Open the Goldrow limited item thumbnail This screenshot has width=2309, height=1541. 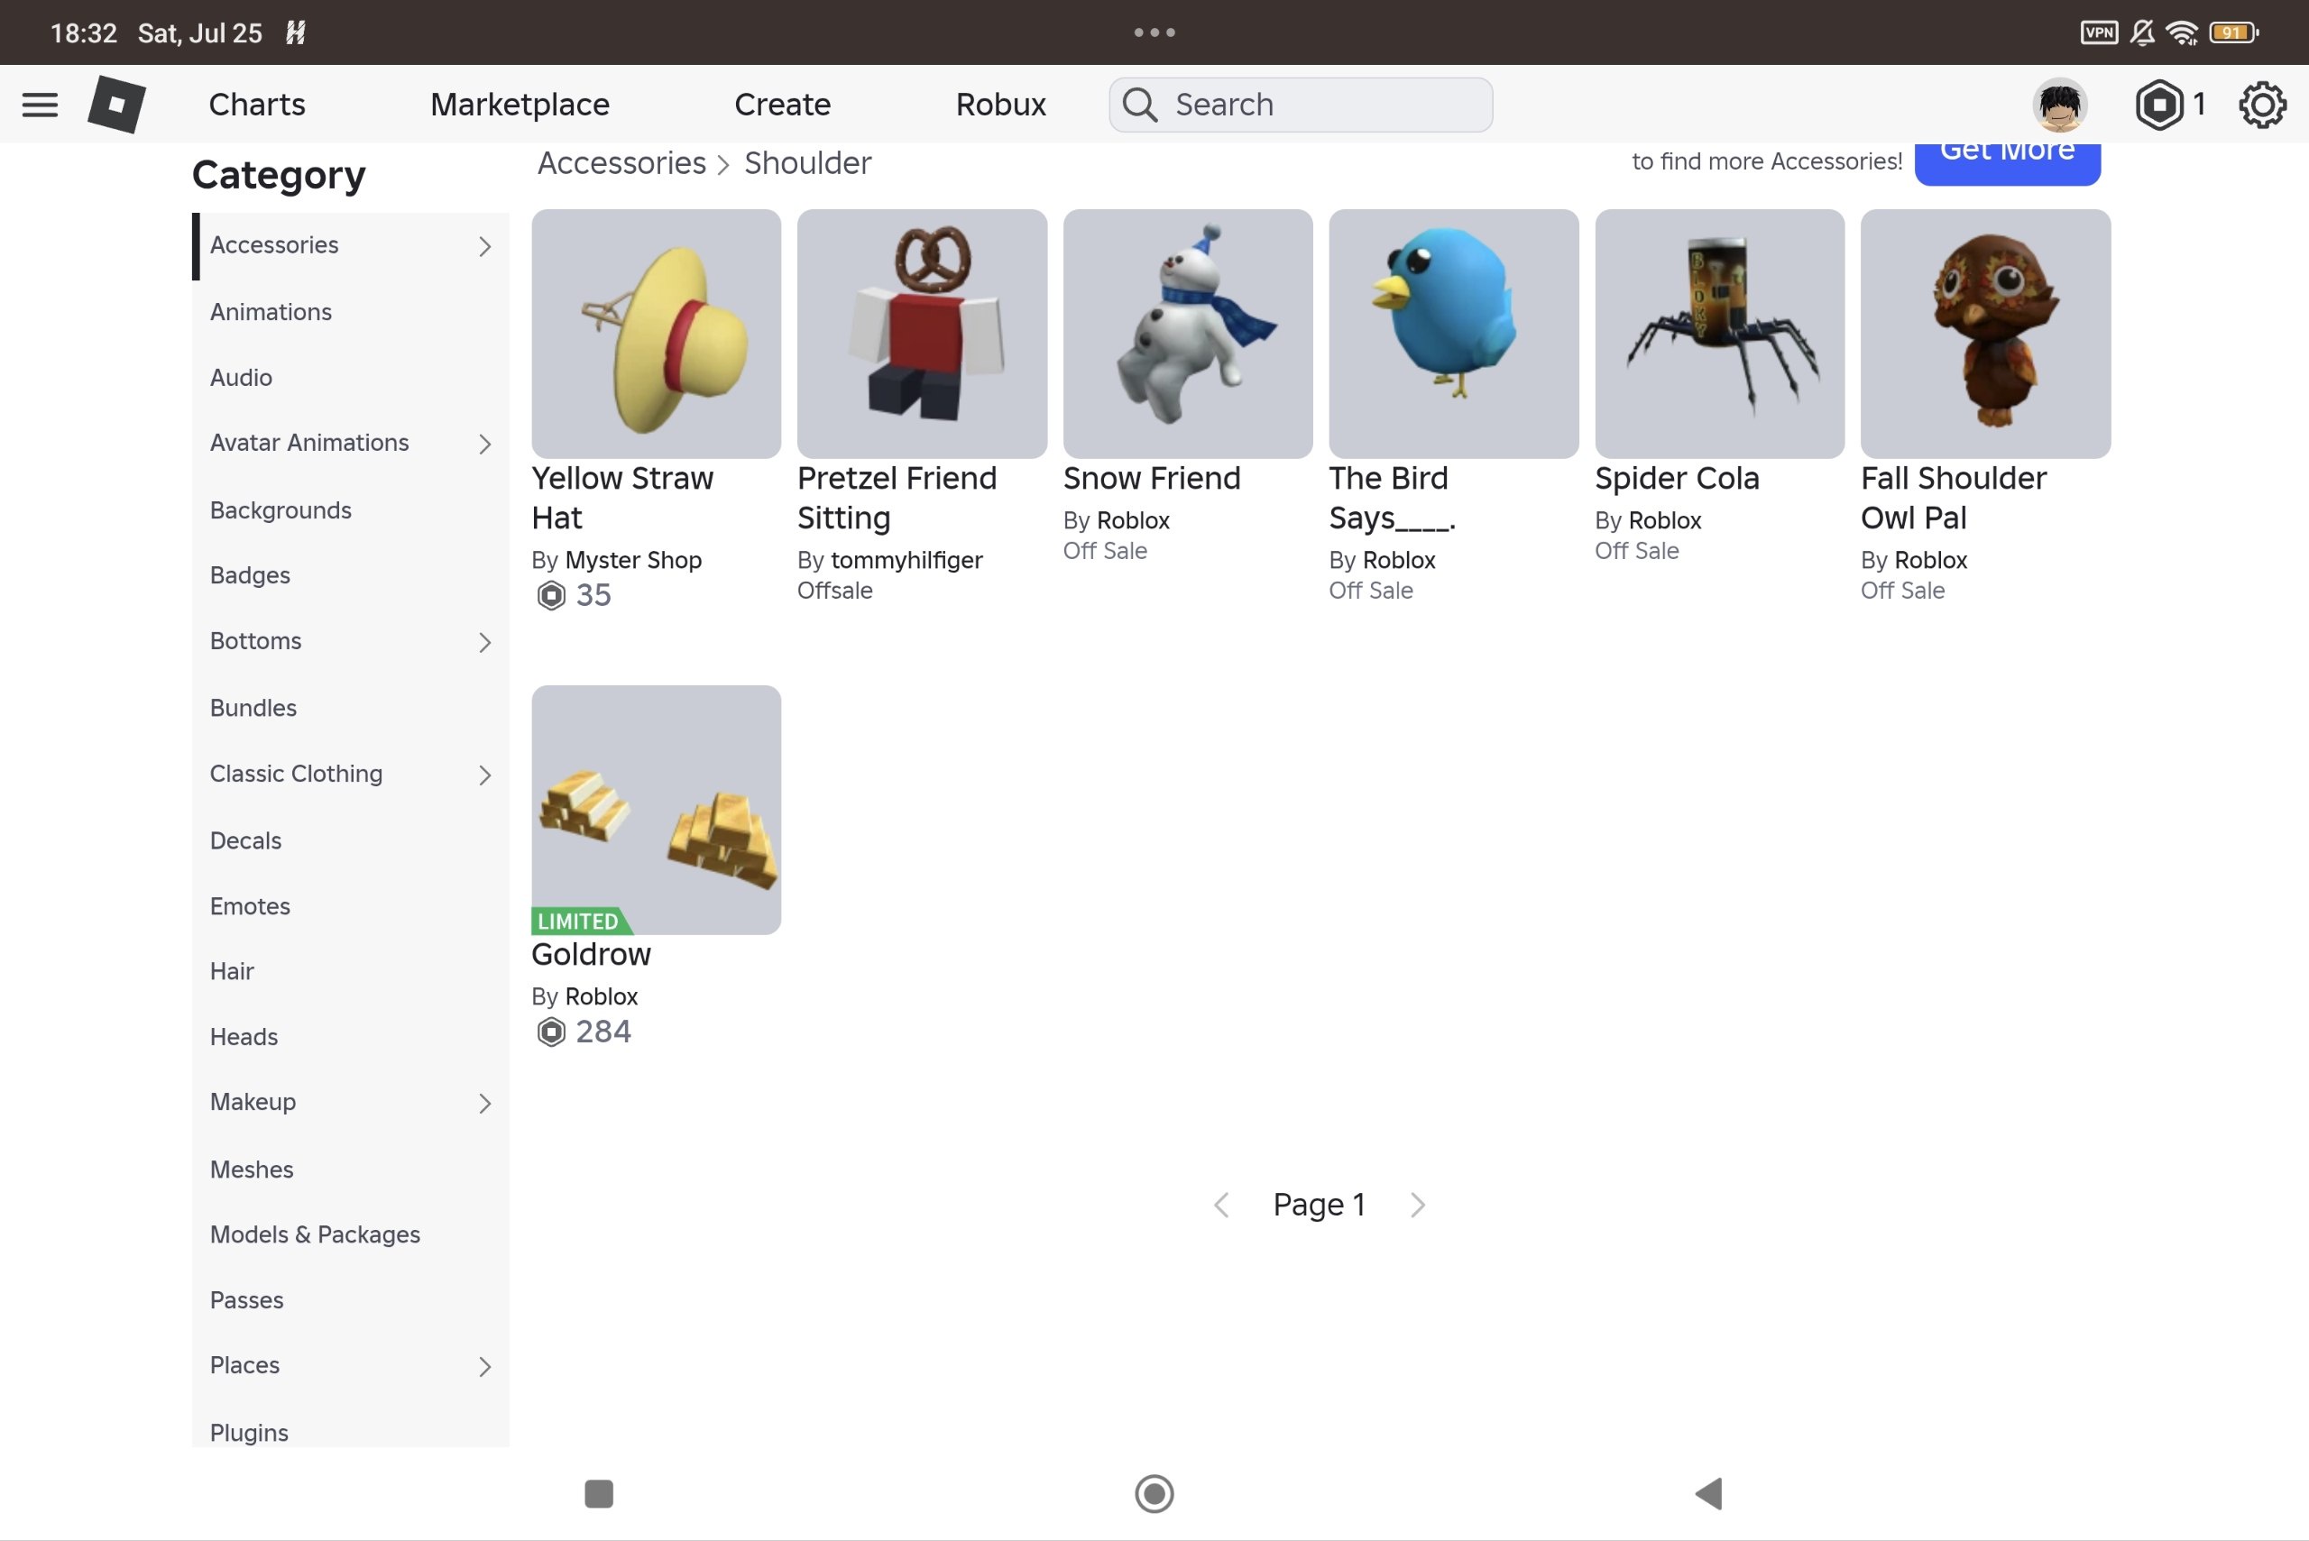click(x=656, y=810)
